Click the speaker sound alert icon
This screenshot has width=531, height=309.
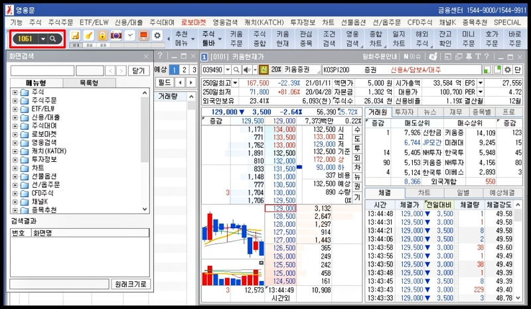(x=247, y=70)
